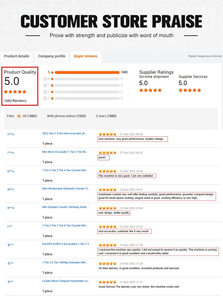Switch to the Company profile tab
The width and height of the screenshot is (223, 302).
pos(52,56)
